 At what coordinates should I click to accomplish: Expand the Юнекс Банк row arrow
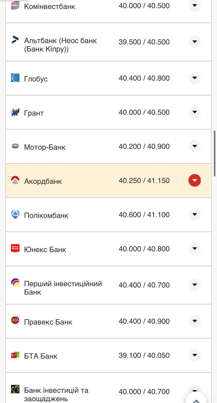194,249
